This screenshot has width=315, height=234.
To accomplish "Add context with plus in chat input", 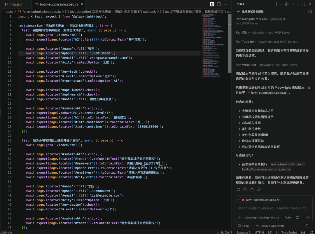I will coord(239,217).
